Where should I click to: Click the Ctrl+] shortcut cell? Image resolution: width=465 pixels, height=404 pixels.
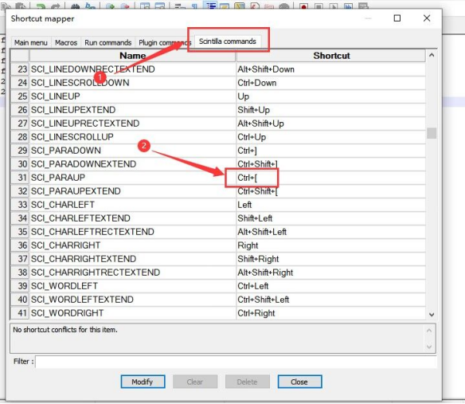(331, 151)
